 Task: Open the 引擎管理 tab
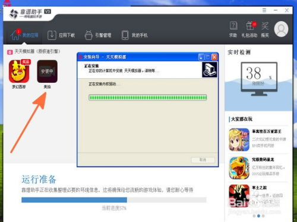pos(98,35)
